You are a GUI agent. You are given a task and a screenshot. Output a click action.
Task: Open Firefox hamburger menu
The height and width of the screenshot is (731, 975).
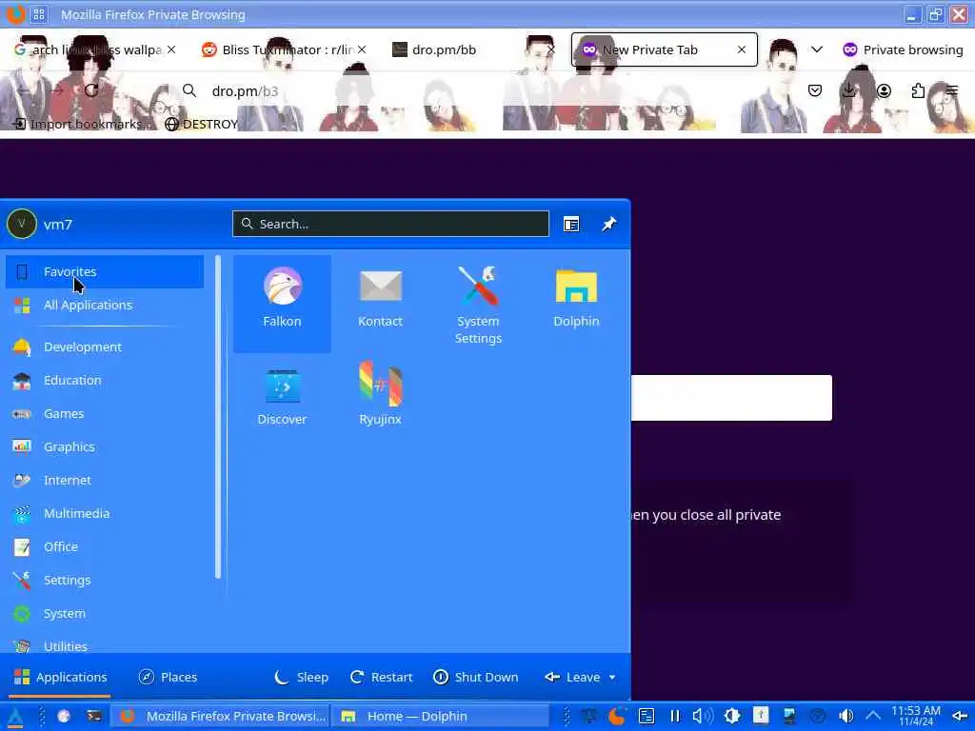click(952, 90)
